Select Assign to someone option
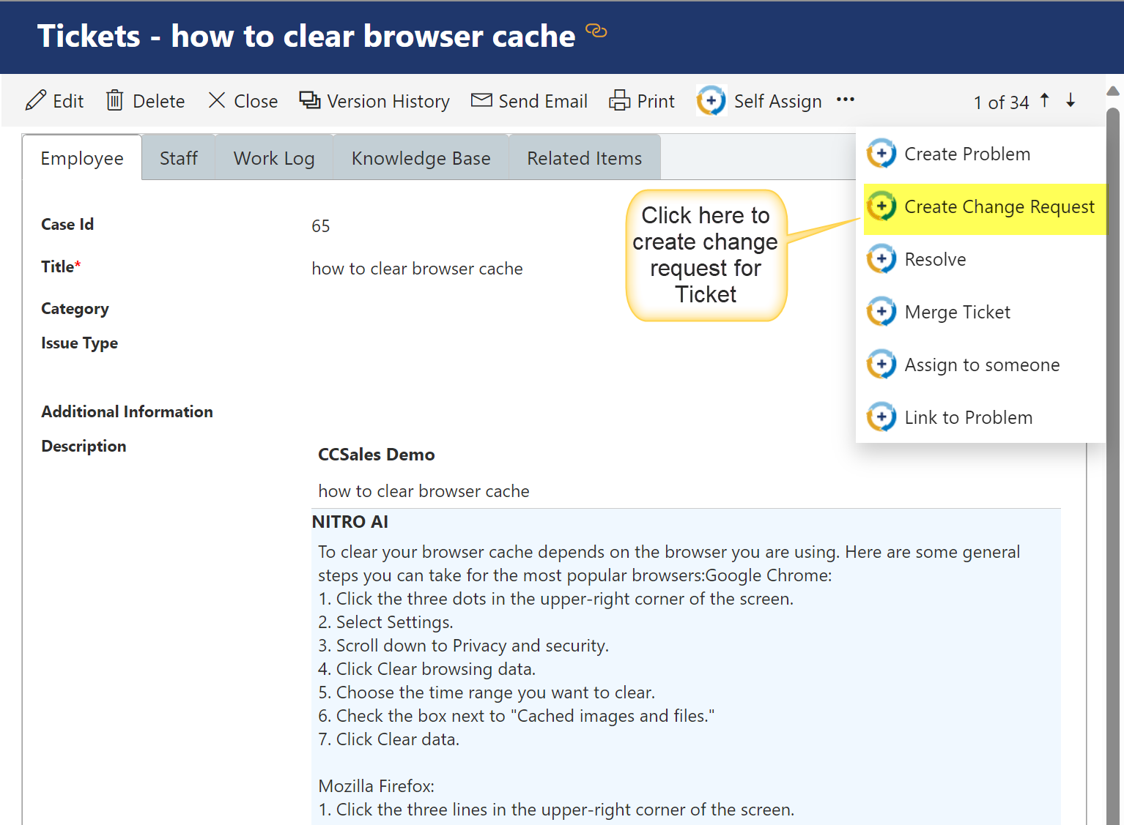 pos(981,365)
